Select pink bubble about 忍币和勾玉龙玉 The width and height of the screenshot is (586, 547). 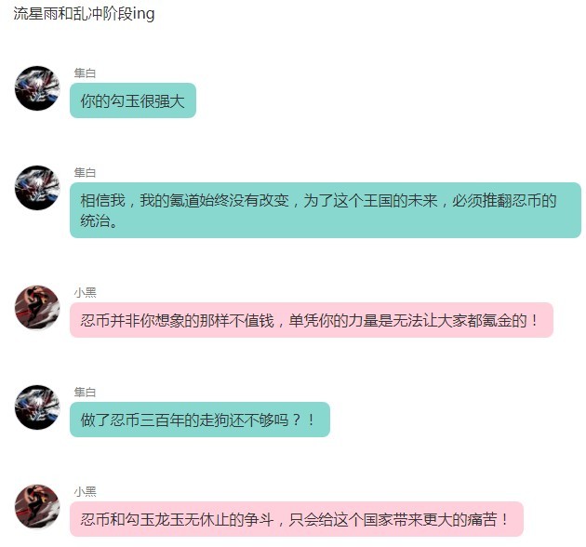click(297, 519)
